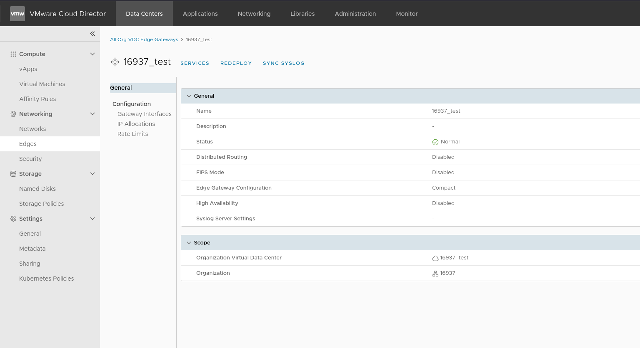Viewport: 640px width, 348px height.
Task: Open the Networking top navigation tab
Action: (254, 14)
